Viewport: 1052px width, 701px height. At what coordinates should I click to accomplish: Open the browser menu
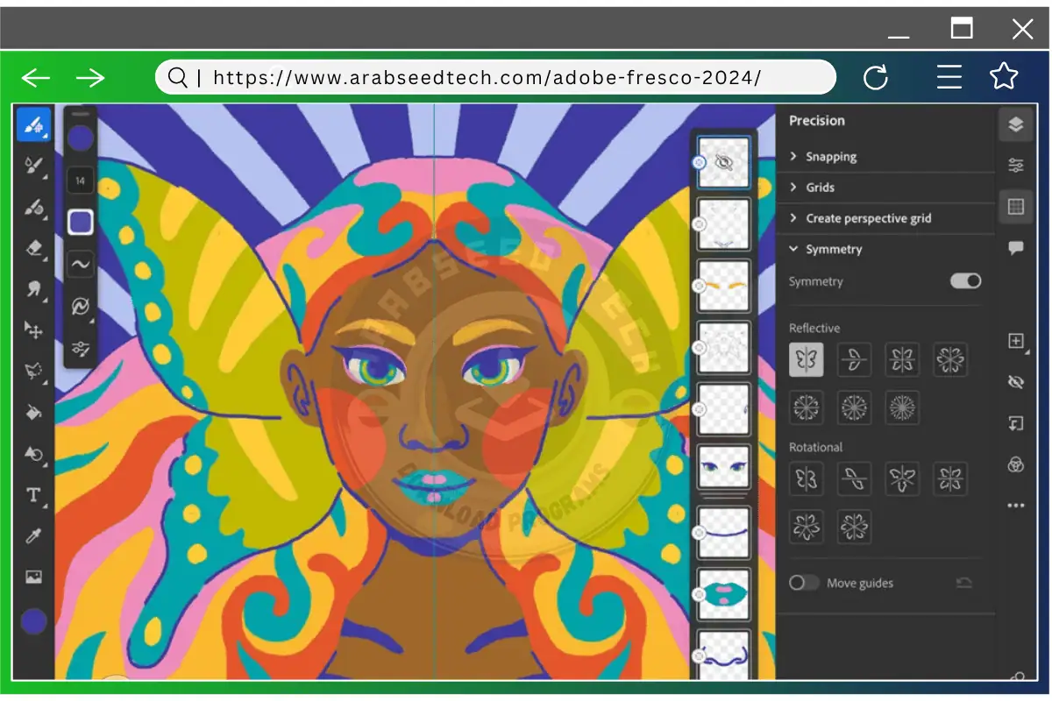coord(949,77)
